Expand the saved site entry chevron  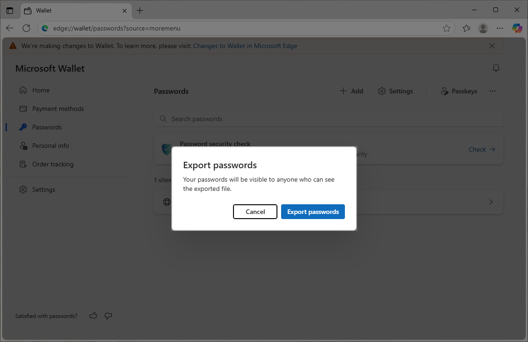point(491,202)
